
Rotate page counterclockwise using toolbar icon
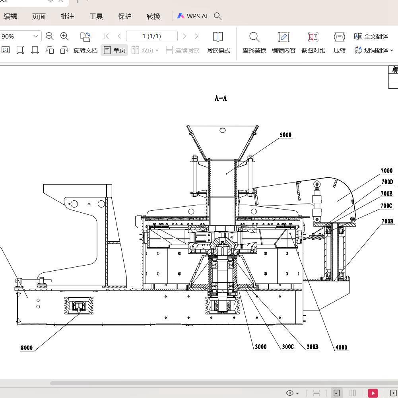click(x=50, y=50)
